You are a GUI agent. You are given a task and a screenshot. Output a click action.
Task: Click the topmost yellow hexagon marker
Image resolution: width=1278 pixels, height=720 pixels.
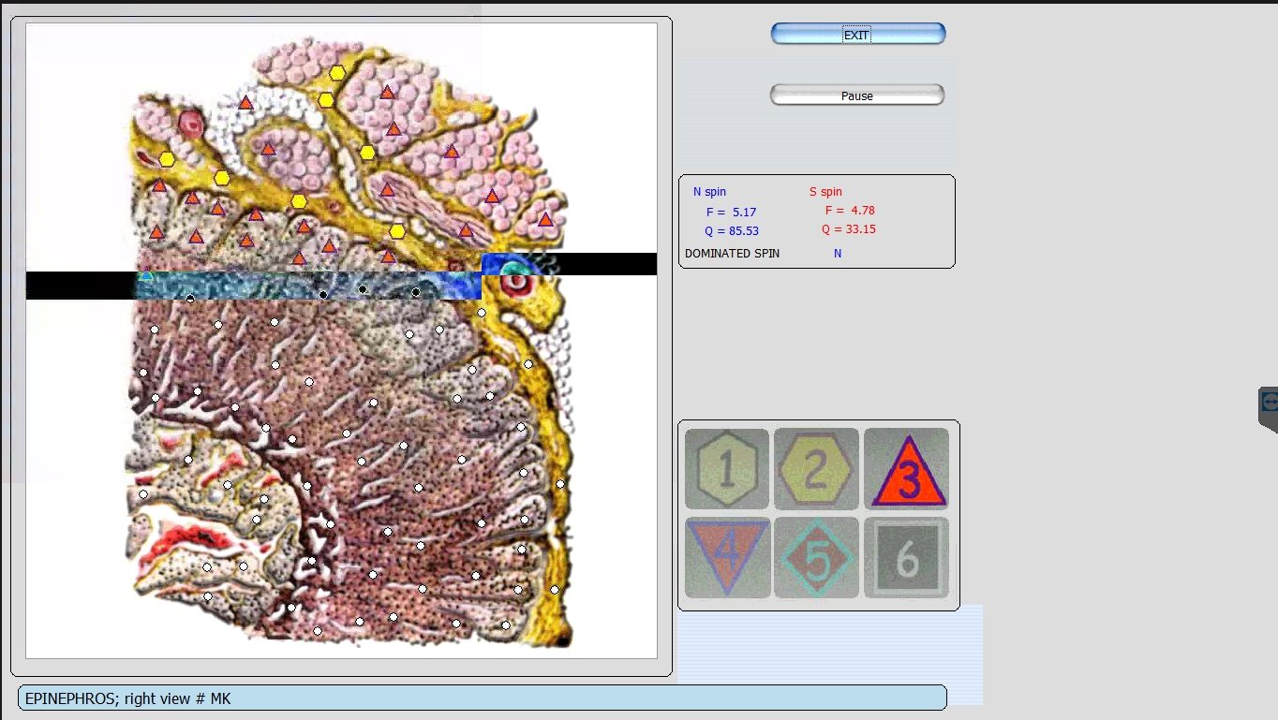tap(337, 73)
